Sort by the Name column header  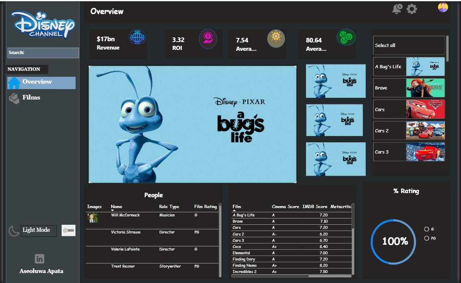pyautogui.click(x=117, y=206)
